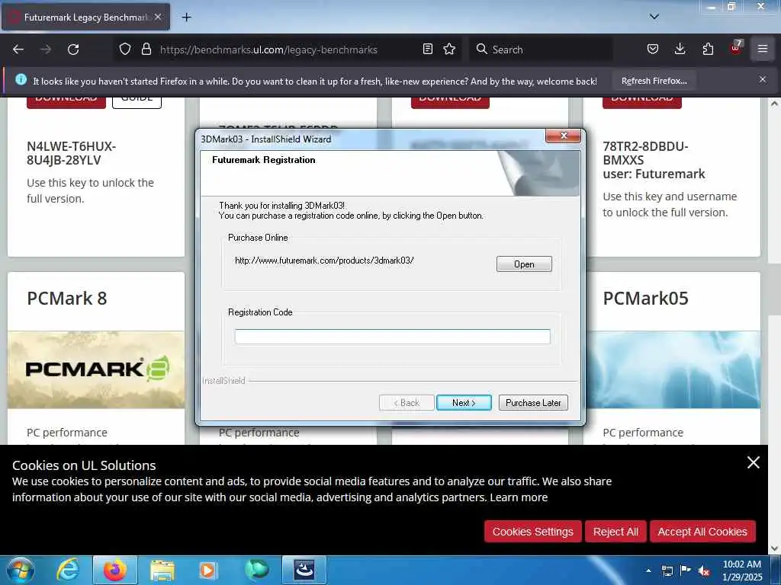Switch to the InstallShield installer taskbar icon
This screenshot has height=585, width=781.
click(304, 570)
